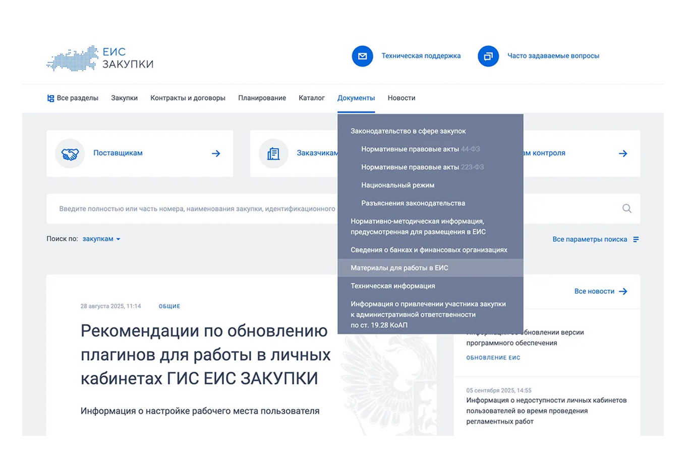
Task: Click the Все разделы grid icon
Action: point(50,98)
